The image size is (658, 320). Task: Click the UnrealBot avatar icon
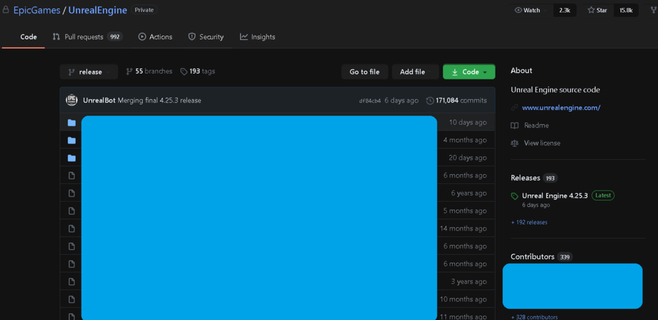click(72, 101)
